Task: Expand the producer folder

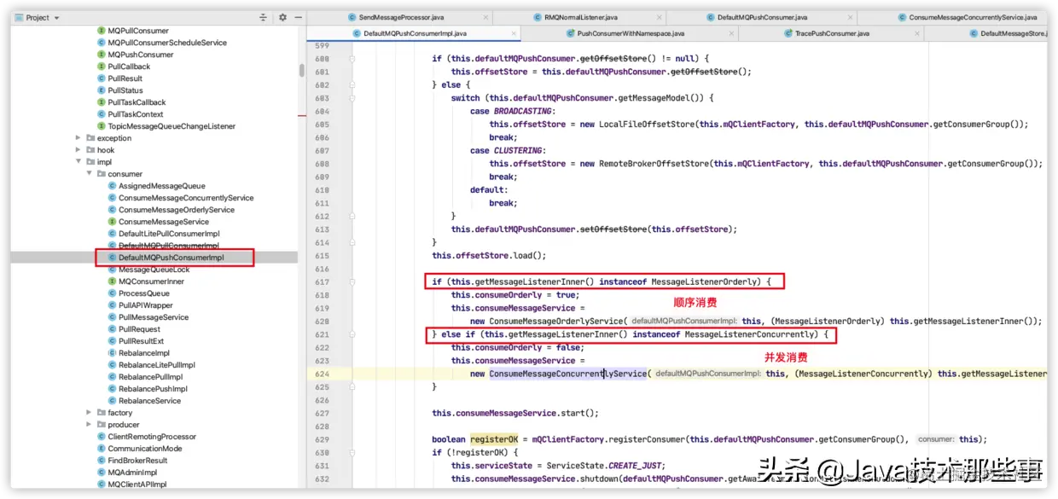Action: click(90, 425)
